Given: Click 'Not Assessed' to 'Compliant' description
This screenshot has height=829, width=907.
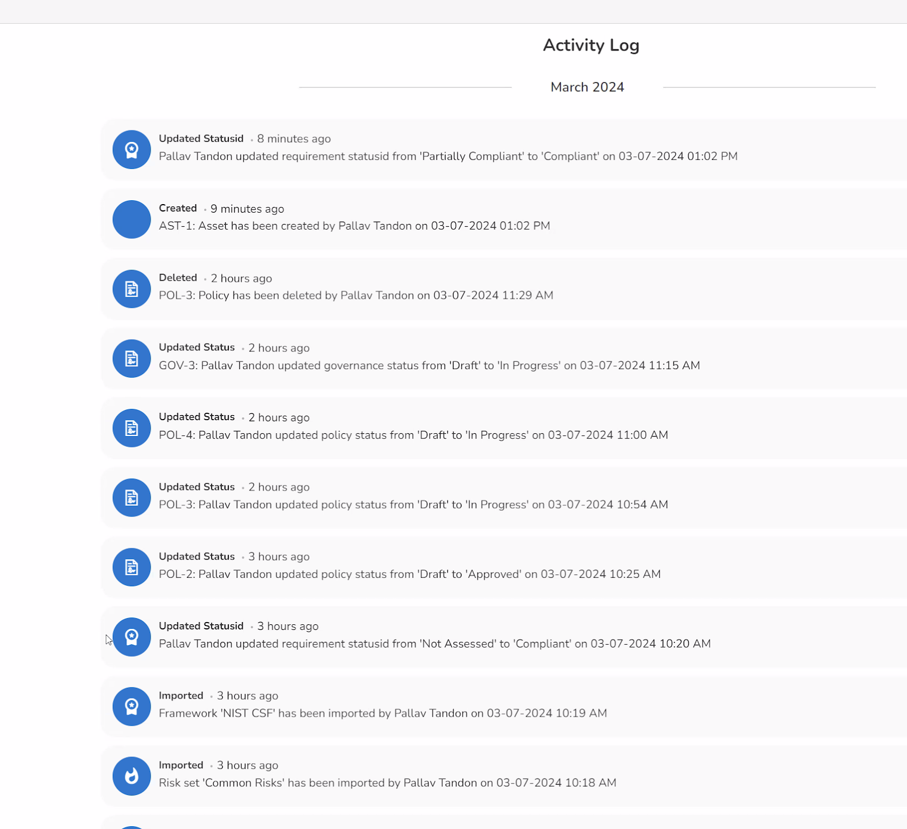Looking at the screenshot, I should [x=435, y=644].
